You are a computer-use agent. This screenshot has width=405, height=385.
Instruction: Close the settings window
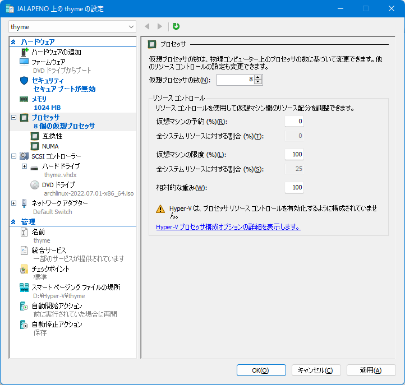click(392, 8)
